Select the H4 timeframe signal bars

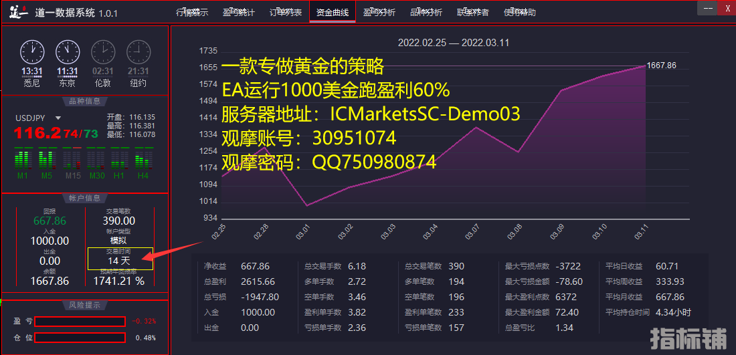(143, 160)
